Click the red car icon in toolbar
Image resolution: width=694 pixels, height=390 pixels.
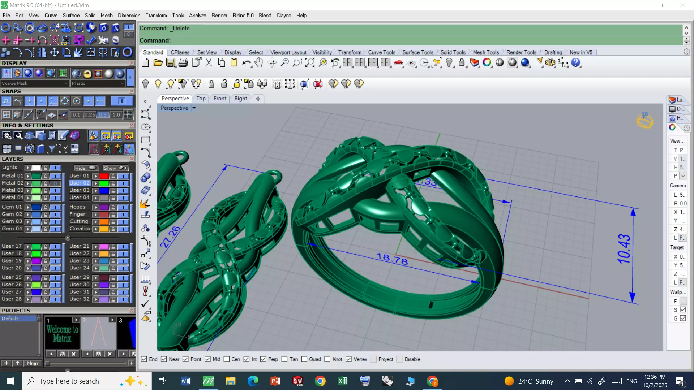click(398, 63)
